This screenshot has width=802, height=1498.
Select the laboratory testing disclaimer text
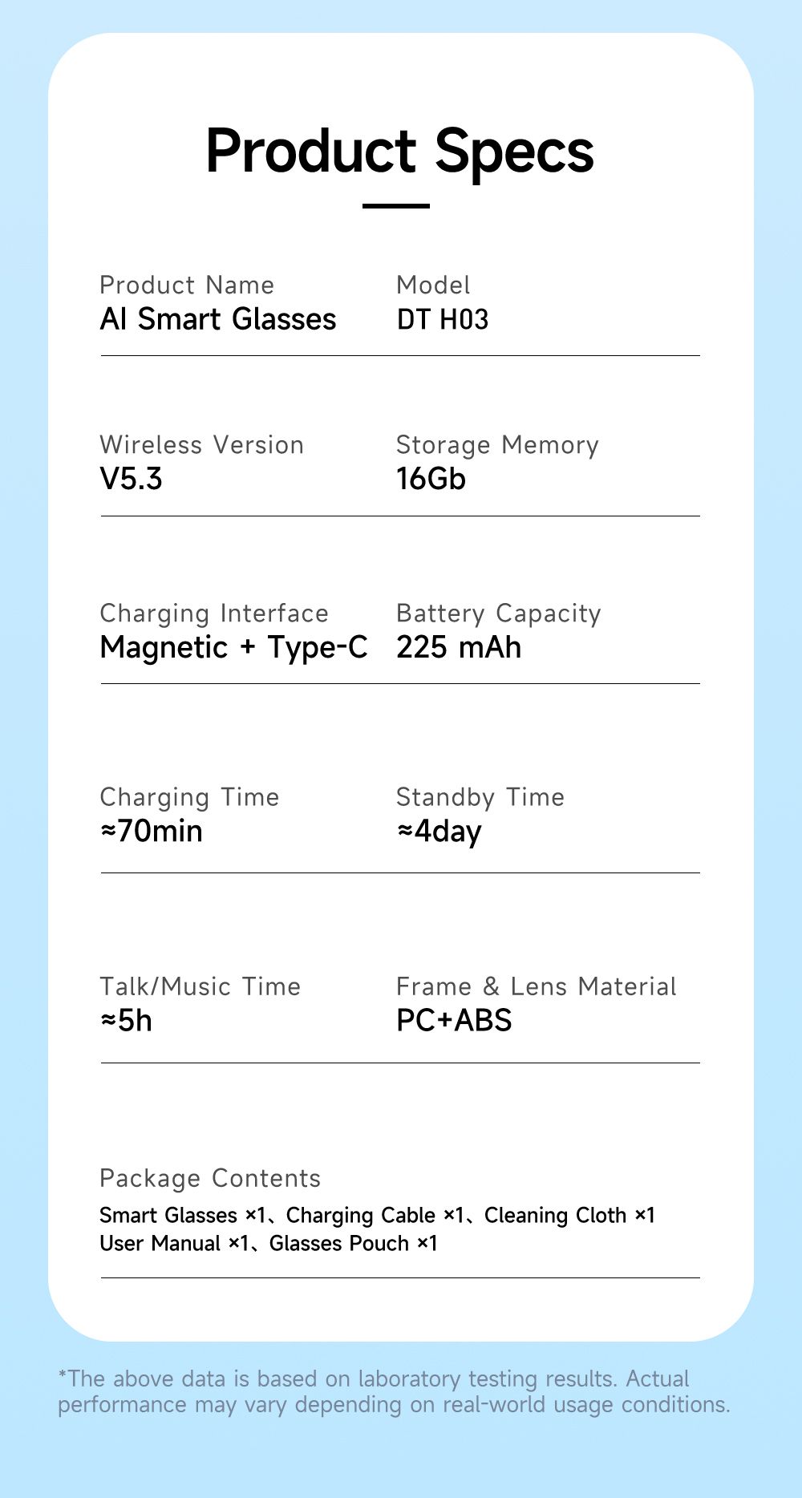[394, 1391]
